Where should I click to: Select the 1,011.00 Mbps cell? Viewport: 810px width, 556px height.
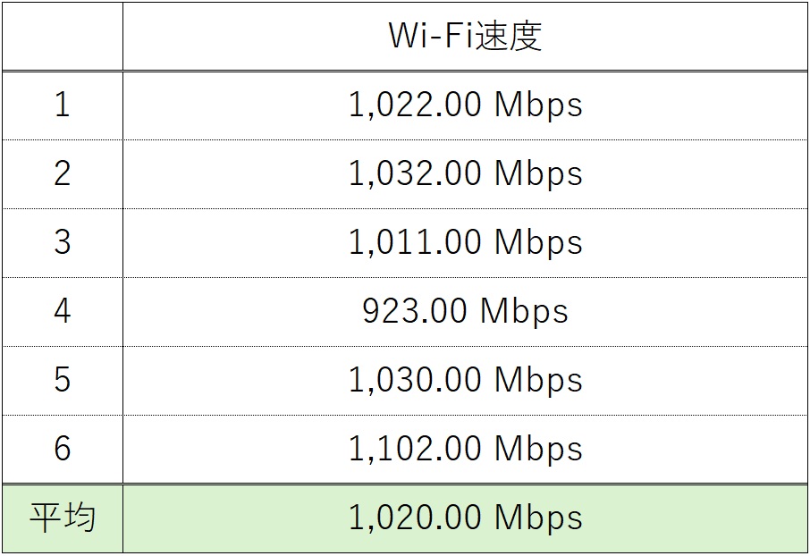pyautogui.click(x=465, y=242)
